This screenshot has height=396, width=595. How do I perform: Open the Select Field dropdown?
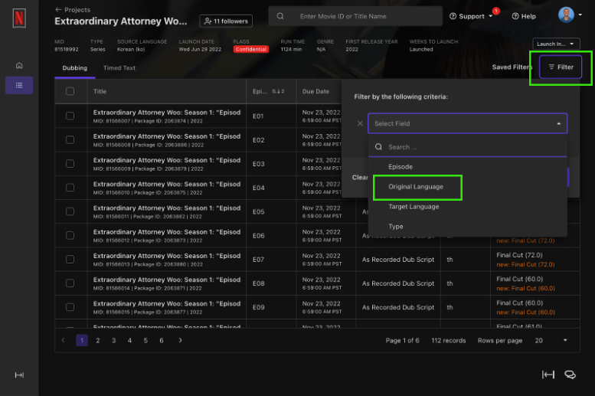coord(467,123)
